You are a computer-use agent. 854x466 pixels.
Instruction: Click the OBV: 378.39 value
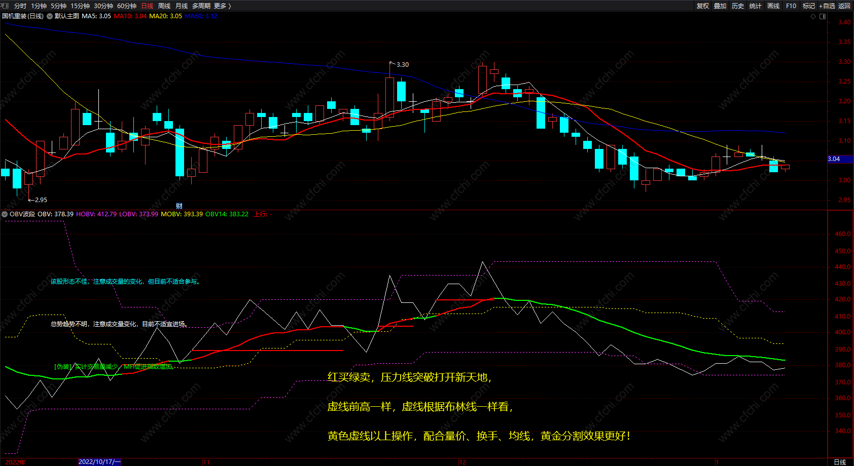click(x=56, y=214)
